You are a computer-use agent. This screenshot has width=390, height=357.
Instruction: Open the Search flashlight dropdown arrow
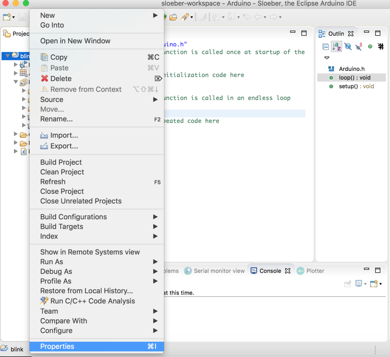[x=192, y=17]
